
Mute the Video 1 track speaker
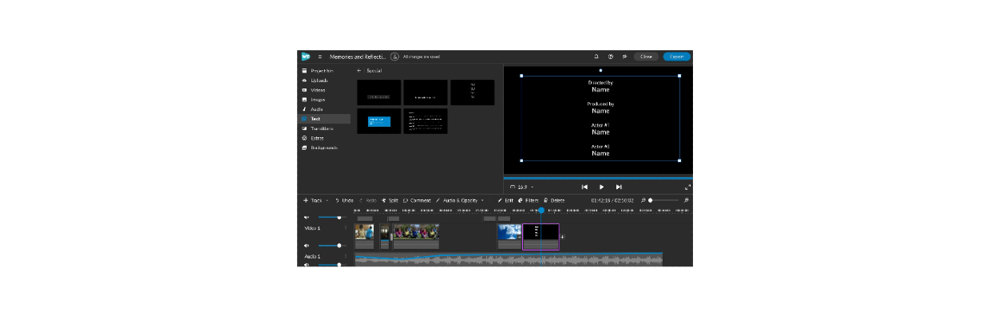(307, 246)
